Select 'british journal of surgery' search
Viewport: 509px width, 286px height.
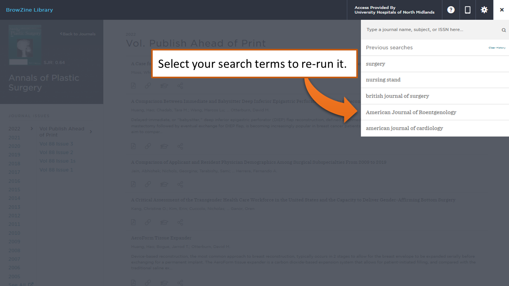coord(435,96)
